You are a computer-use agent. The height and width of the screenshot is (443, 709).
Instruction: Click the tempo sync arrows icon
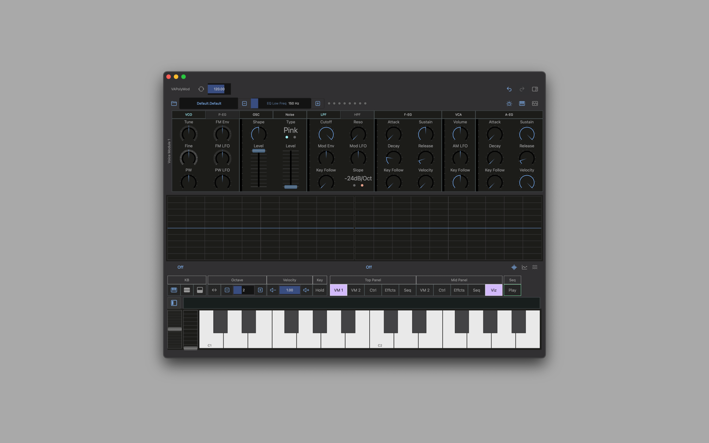click(x=201, y=89)
